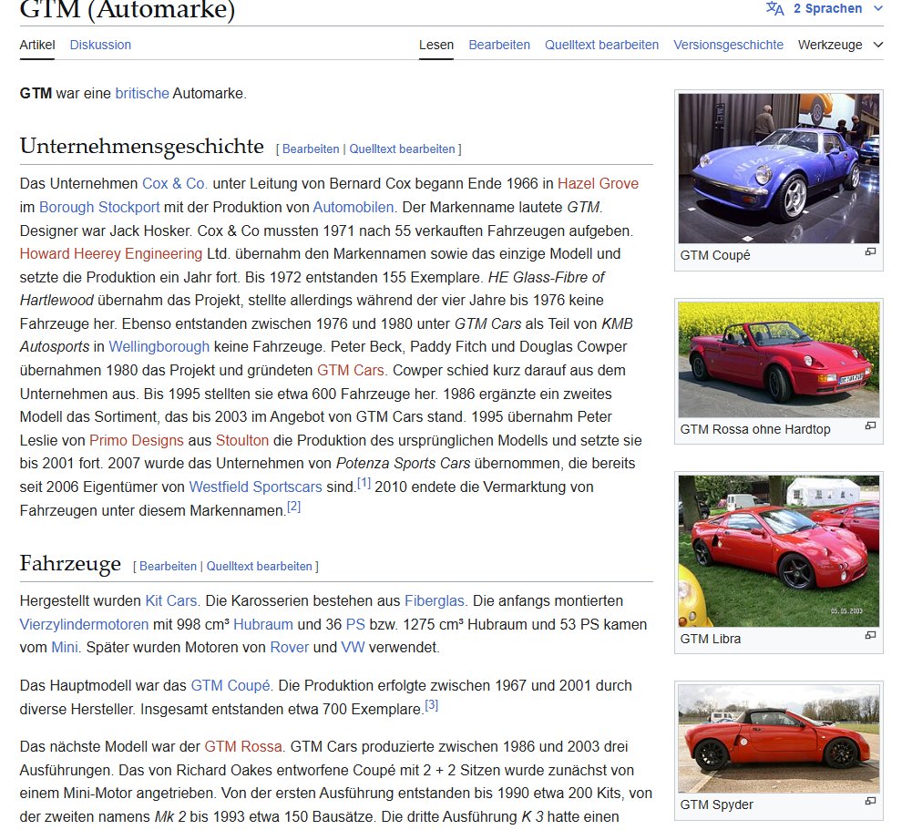The width and height of the screenshot is (912, 830).
Task: Open the Quelltext bearbeiten tab at page top
Action: tap(601, 45)
